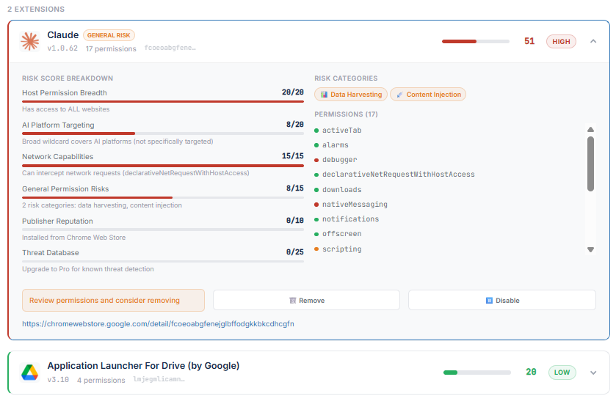
Task: Click the risk score 51 value
Action: click(x=529, y=41)
